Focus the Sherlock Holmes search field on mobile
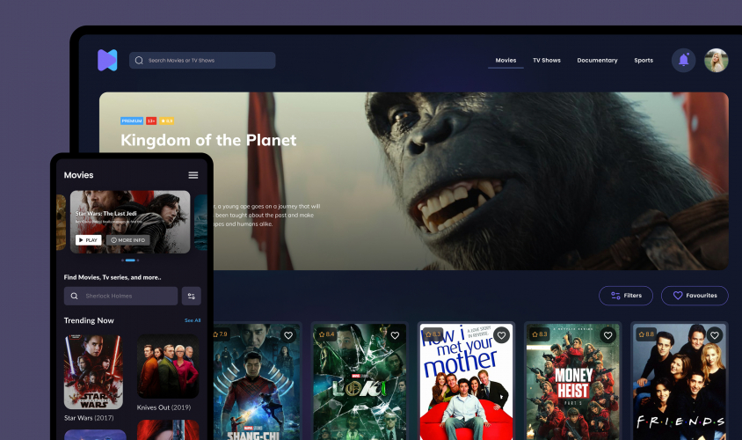 click(x=120, y=296)
